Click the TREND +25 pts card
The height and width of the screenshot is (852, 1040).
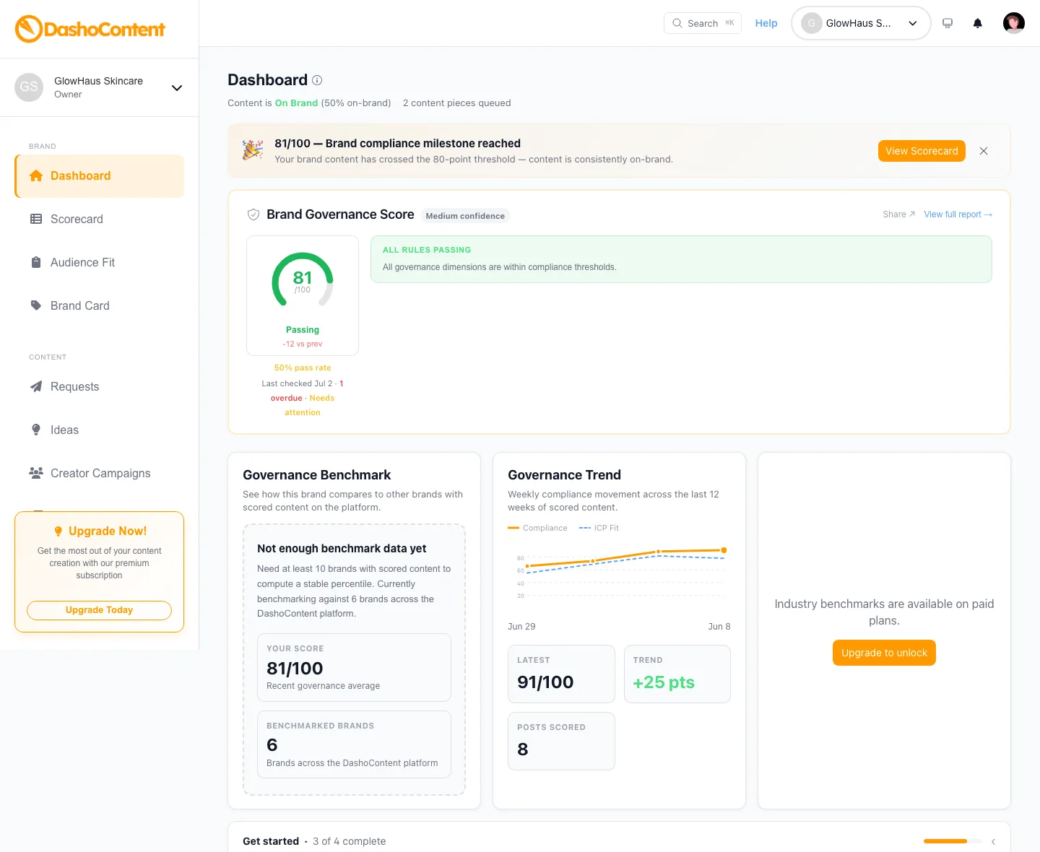coord(677,674)
